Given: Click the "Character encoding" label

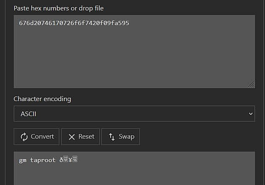Looking at the screenshot, I should (x=42, y=99).
